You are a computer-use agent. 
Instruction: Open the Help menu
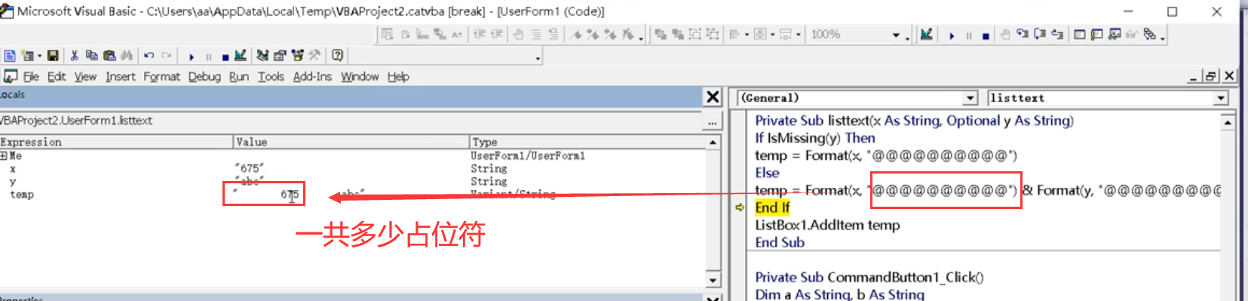(398, 77)
